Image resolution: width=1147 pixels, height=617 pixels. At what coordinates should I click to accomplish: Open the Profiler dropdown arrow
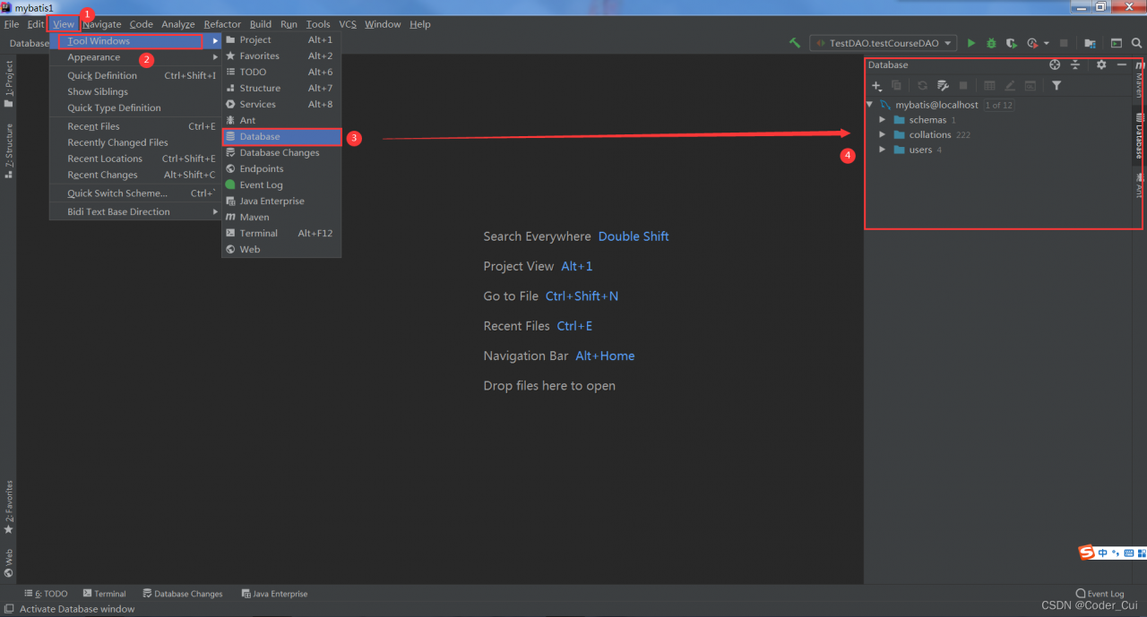[1046, 43]
